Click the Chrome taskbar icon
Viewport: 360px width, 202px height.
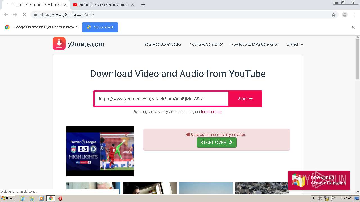point(51,198)
